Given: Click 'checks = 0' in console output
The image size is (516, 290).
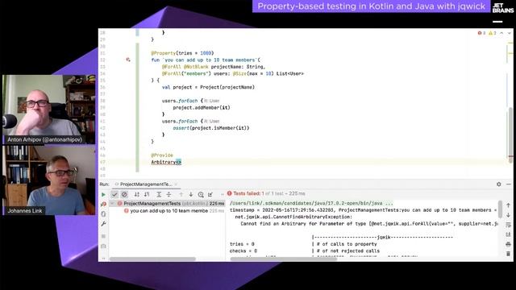Looking at the screenshot, I should click(243, 251).
